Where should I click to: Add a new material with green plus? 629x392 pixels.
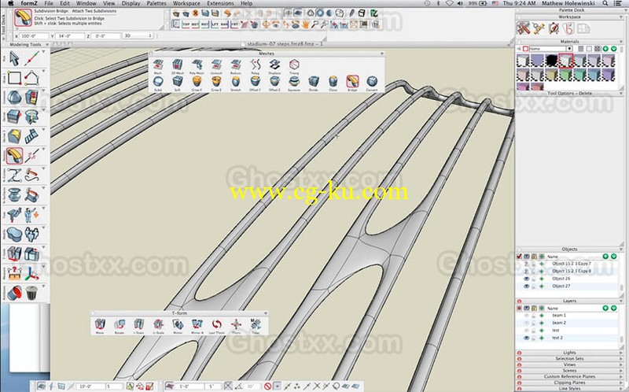point(605,49)
